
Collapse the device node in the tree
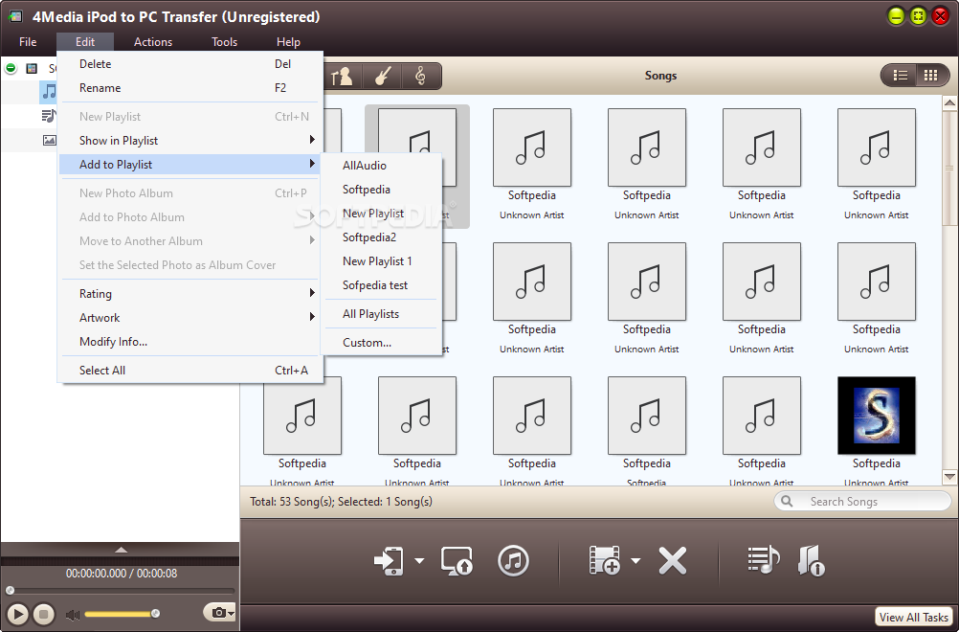coord(11,68)
